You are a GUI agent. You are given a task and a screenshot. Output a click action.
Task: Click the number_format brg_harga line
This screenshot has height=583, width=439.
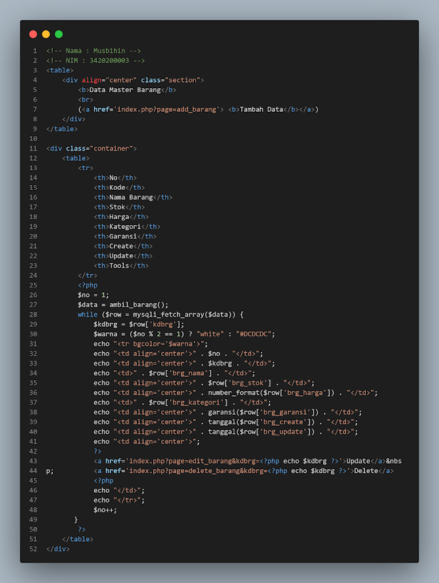coord(236,393)
